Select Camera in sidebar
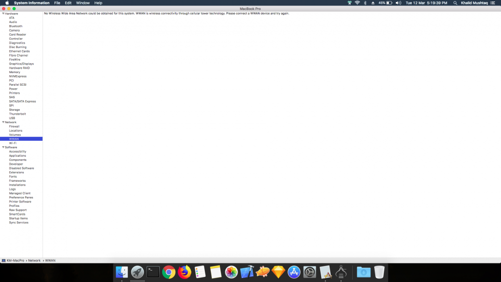The width and height of the screenshot is (501, 282). pyautogui.click(x=15, y=31)
